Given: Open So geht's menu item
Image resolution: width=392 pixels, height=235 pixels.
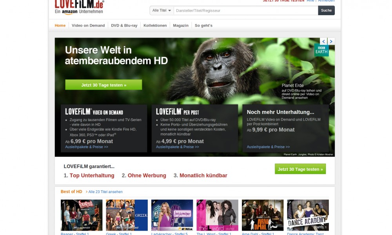Looking at the screenshot, I should (x=203, y=25).
